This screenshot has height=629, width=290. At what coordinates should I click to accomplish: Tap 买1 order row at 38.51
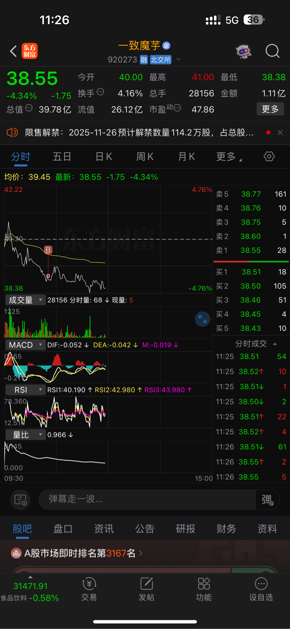point(251,272)
